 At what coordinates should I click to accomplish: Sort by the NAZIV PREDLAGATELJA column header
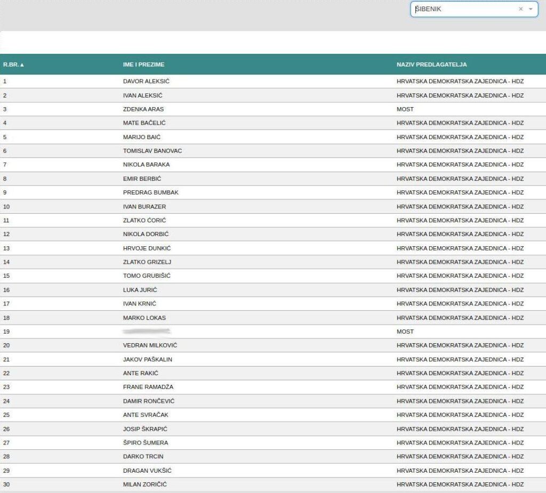[431, 64]
